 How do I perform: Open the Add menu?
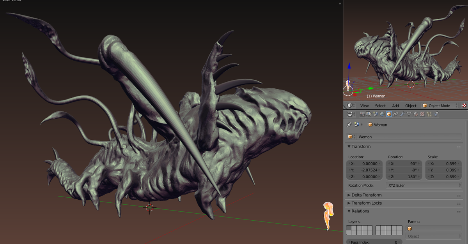(395, 106)
